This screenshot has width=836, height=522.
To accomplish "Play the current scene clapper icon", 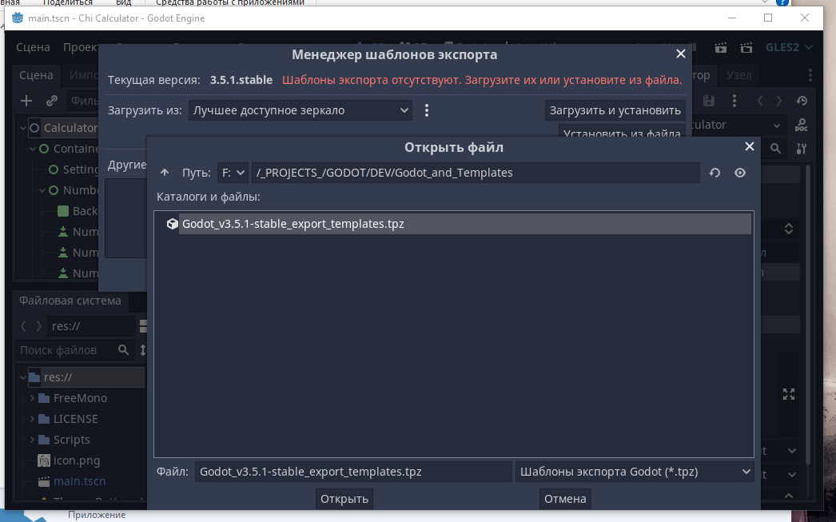I will coord(721,48).
